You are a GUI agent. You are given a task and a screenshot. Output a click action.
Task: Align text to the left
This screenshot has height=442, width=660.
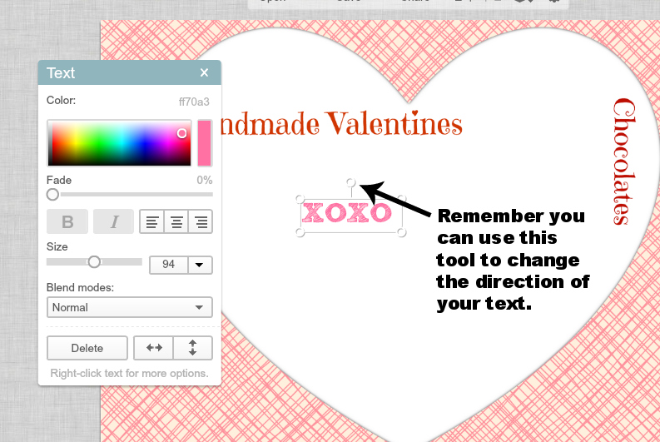click(151, 221)
